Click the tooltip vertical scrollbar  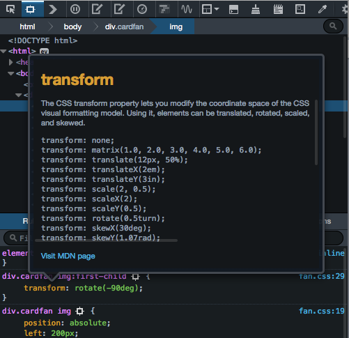pyautogui.click(x=316, y=132)
